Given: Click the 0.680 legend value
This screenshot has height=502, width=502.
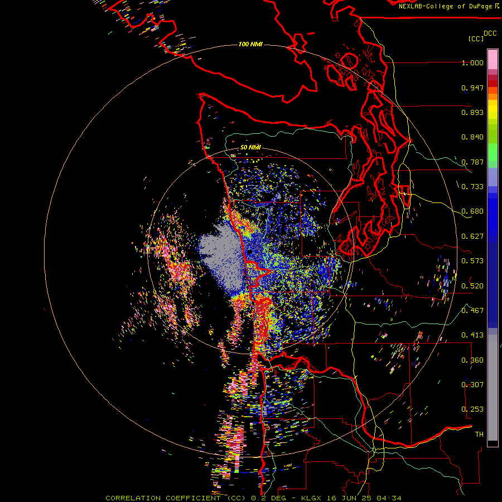Looking at the screenshot, I should [x=472, y=211].
